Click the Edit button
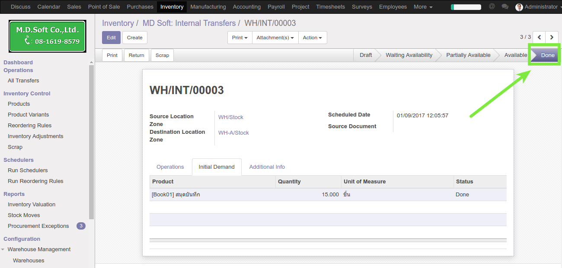562x268 pixels. click(111, 38)
